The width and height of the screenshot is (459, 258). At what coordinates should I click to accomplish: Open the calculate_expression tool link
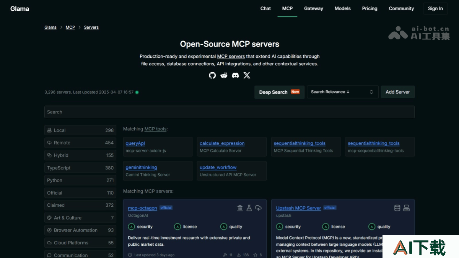pyautogui.click(x=222, y=143)
